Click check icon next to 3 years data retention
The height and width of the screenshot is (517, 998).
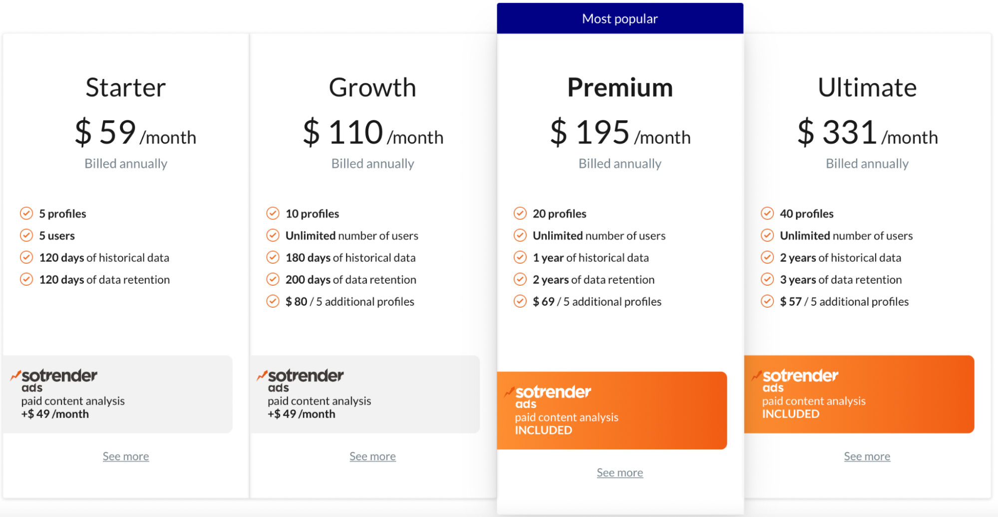(767, 280)
